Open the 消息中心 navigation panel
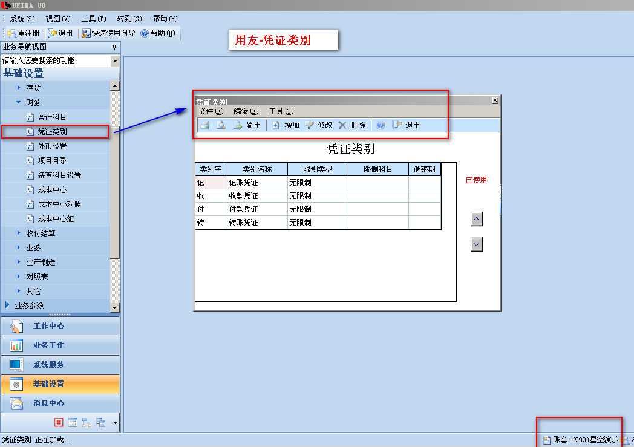Screen dimensions: 634x447 (48, 403)
